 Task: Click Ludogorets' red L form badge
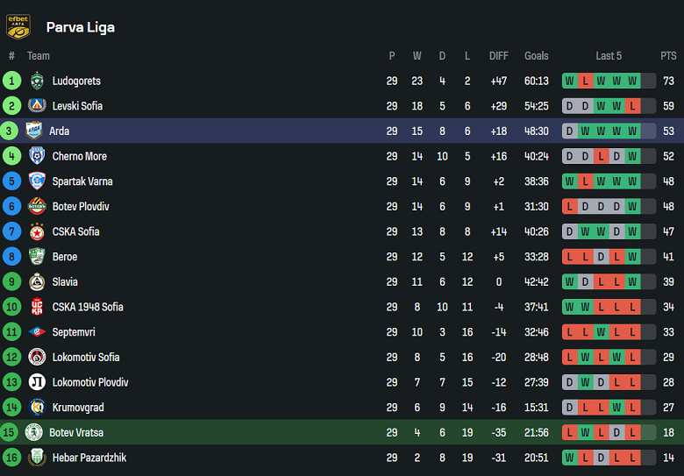[585, 81]
